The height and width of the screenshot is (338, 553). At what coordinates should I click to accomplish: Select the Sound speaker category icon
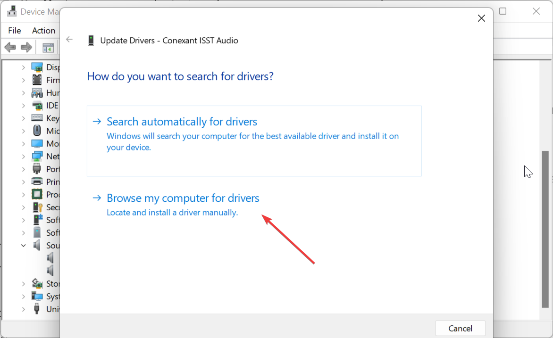pyautogui.click(x=37, y=245)
